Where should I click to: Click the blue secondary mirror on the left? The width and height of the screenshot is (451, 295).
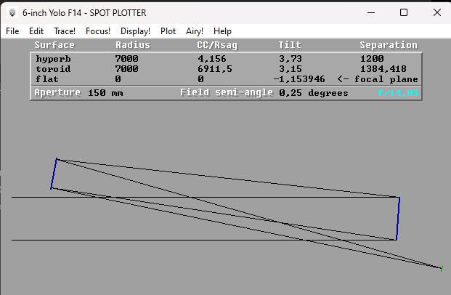54,174
